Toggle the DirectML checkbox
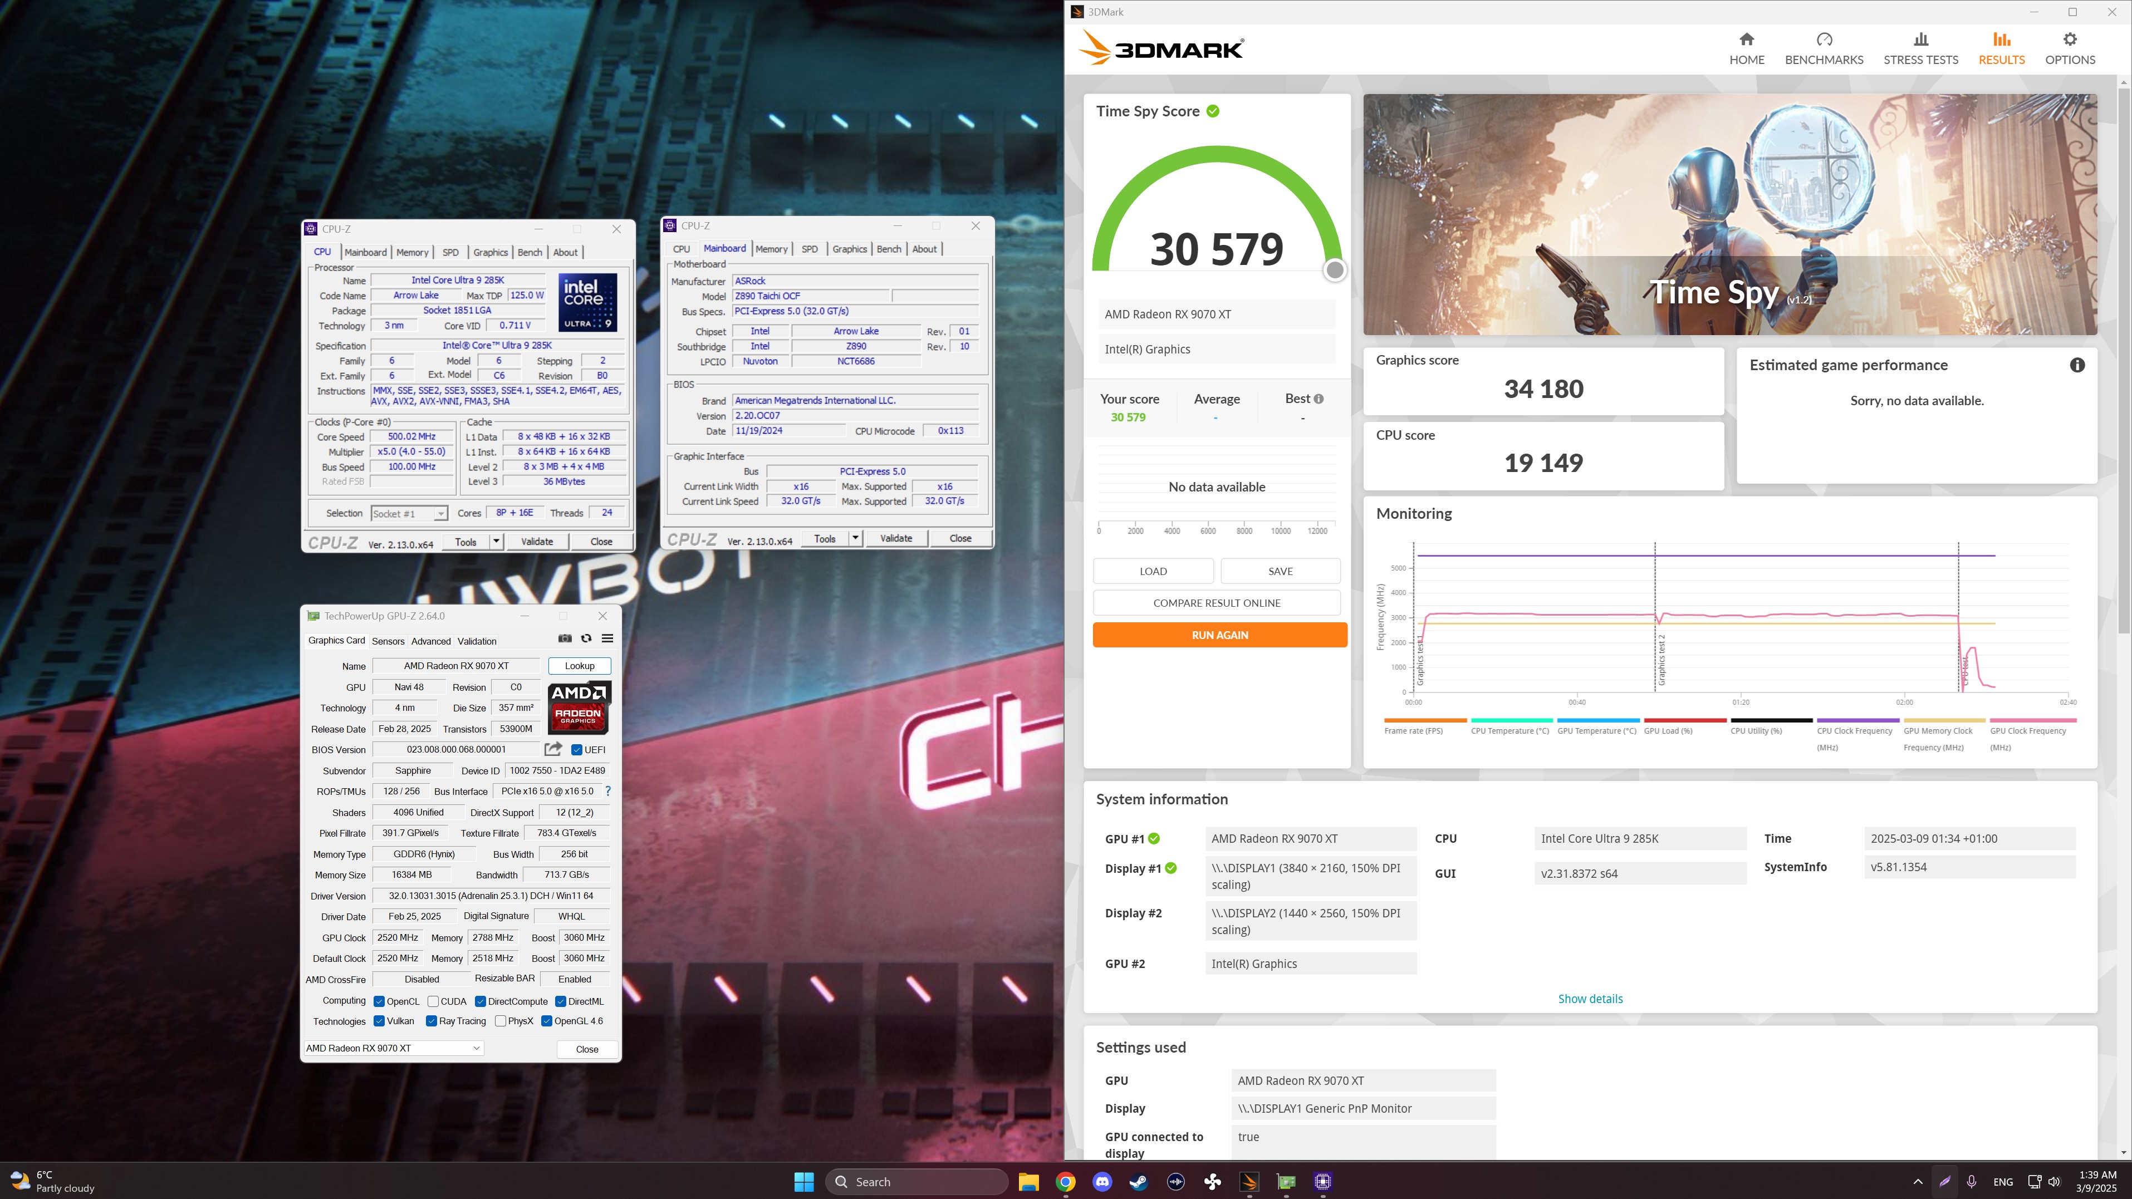 tap(560, 1001)
